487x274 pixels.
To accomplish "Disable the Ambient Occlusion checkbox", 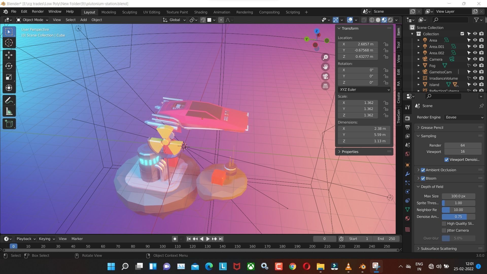I will tap(423, 170).
